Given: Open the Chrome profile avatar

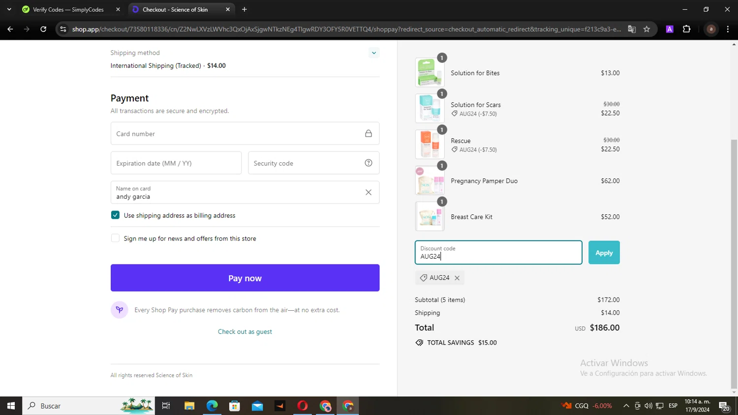Looking at the screenshot, I should (711, 29).
